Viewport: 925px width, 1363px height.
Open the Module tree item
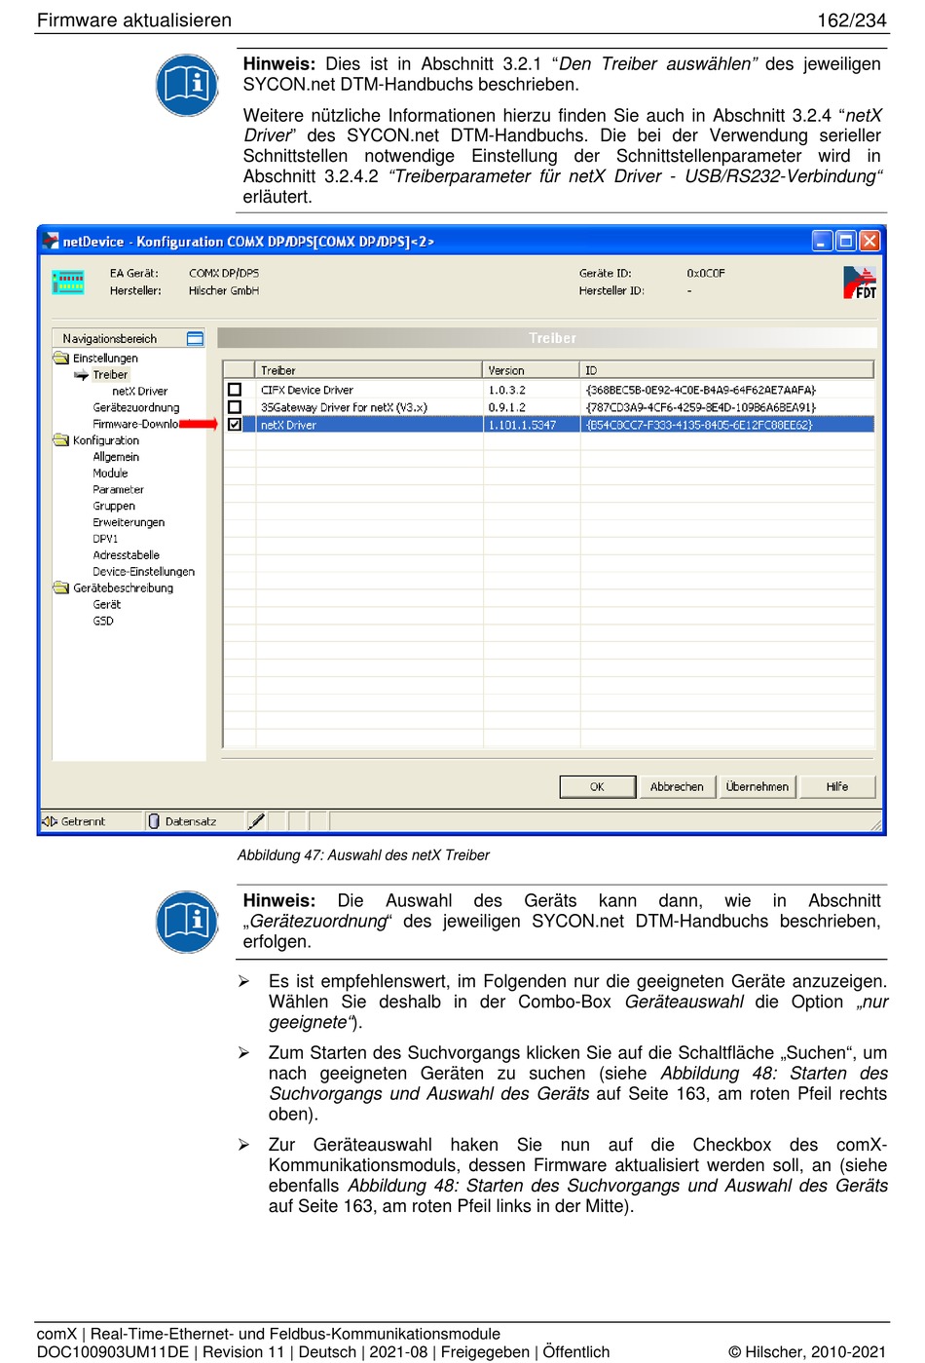click(110, 473)
